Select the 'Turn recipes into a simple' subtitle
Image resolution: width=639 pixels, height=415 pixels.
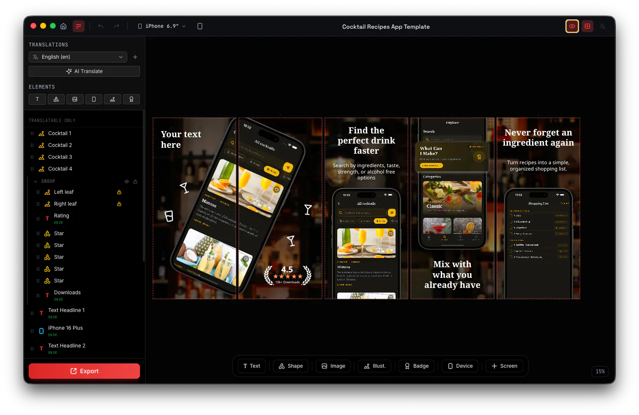538,165
